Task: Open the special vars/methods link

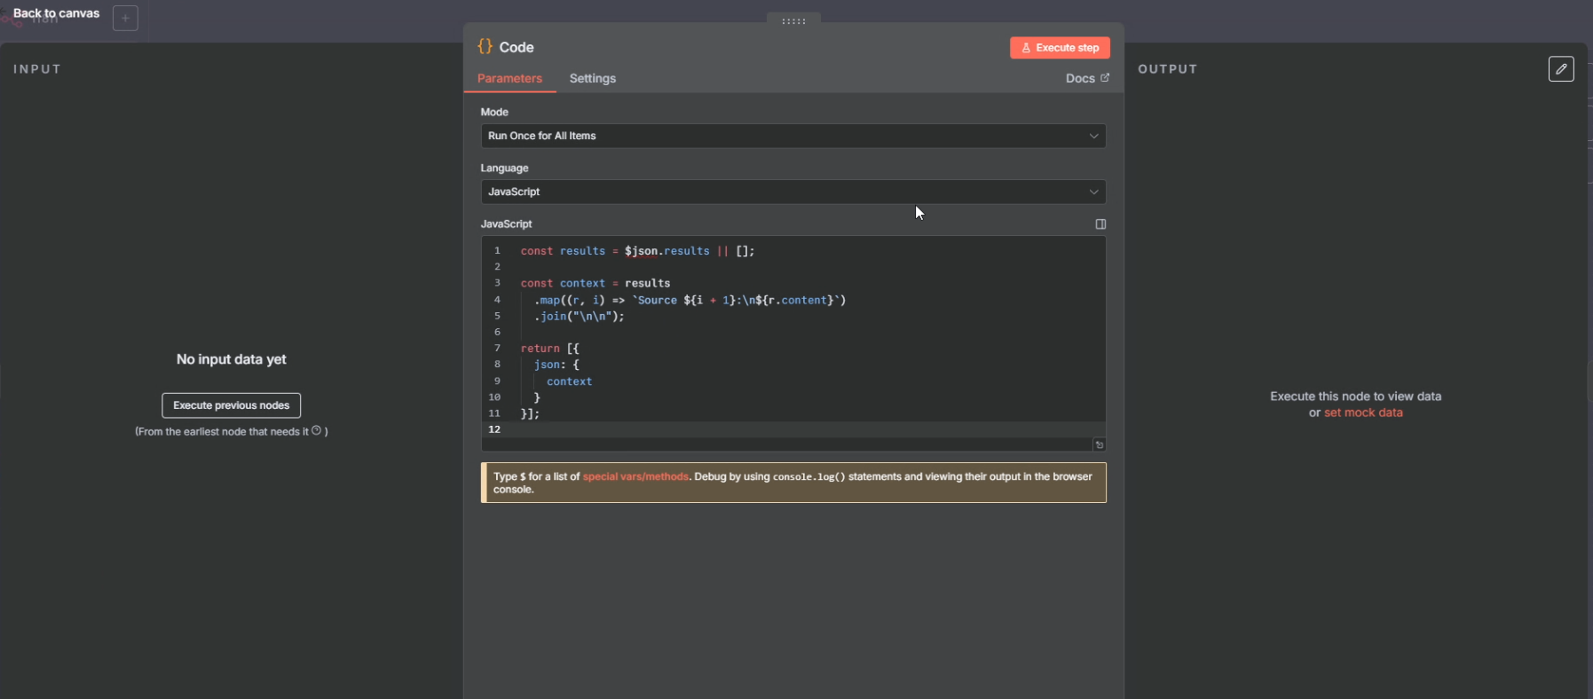Action: (635, 477)
